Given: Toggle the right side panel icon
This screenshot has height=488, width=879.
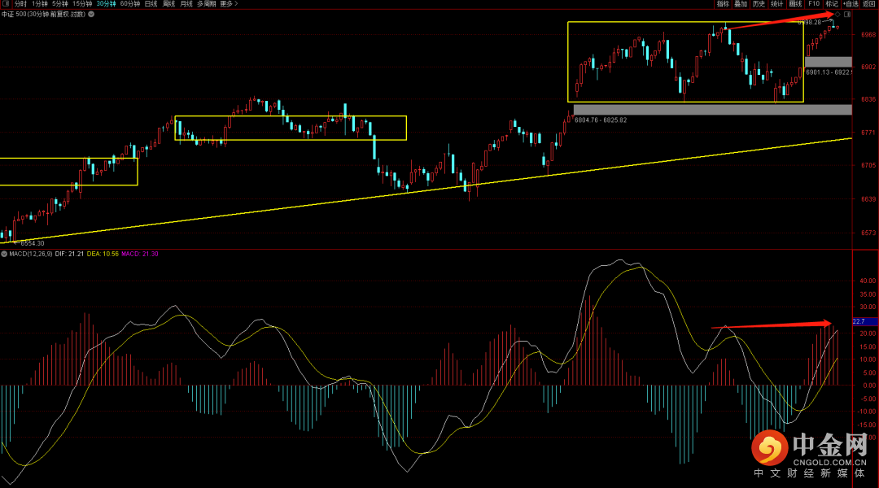Looking at the screenshot, I should [847, 15].
